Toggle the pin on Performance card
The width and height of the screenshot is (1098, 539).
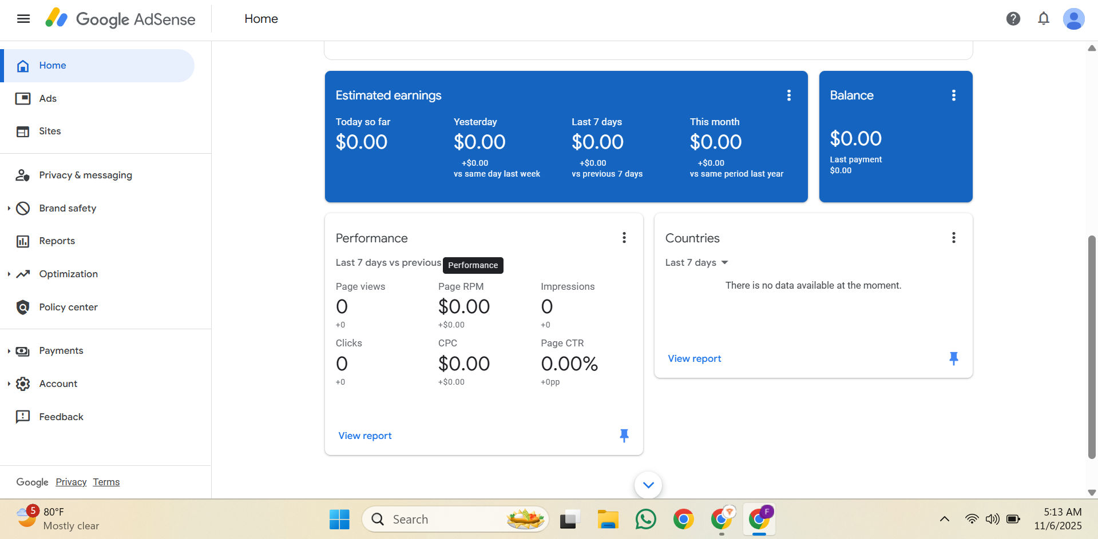click(x=624, y=436)
